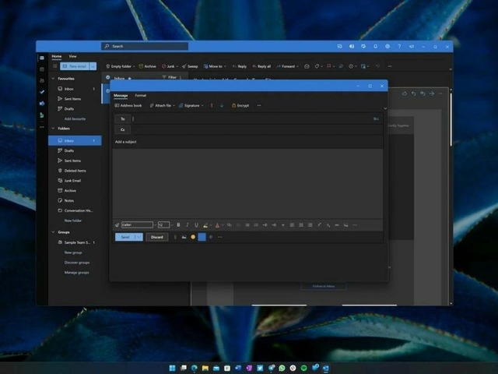Open the View tab in ribbon
Viewport: 498px width, 374px height.
click(x=72, y=56)
